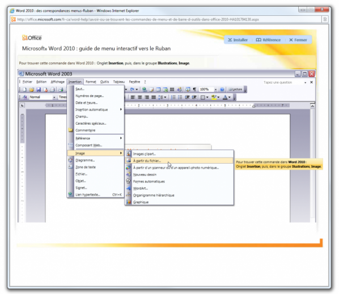Open the Highlight color dropdown arrow
Viewport: 339px width, 294px height.
point(218,97)
